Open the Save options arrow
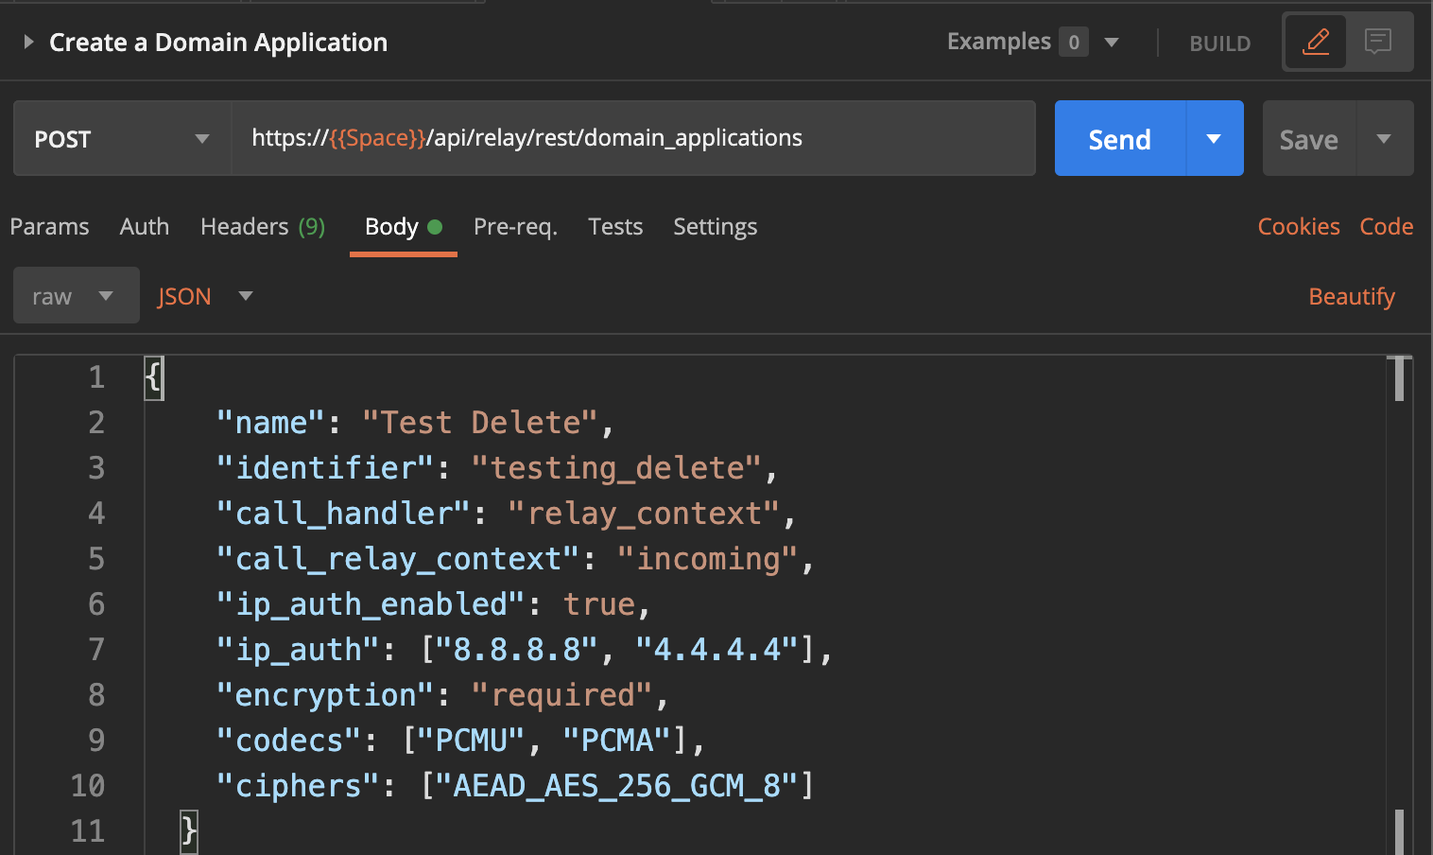Image resolution: width=1433 pixels, height=855 pixels. [1384, 139]
